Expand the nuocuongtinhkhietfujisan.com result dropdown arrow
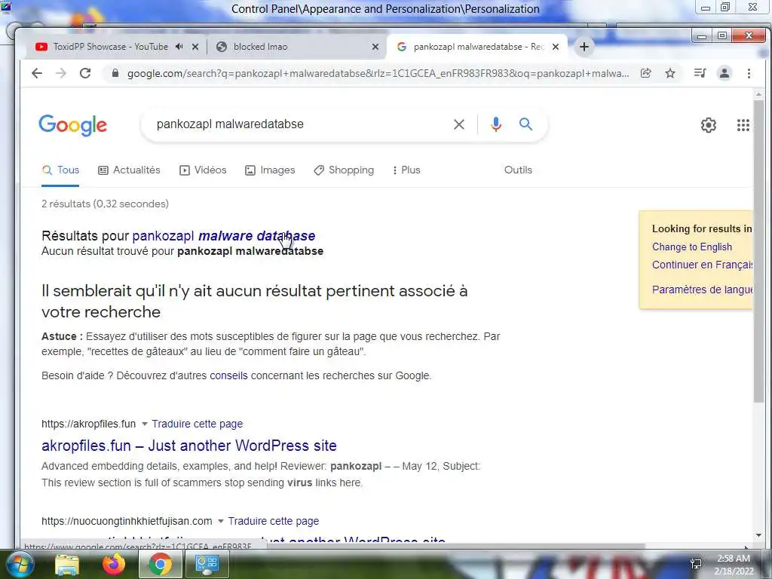772x579 pixels. (221, 522)
